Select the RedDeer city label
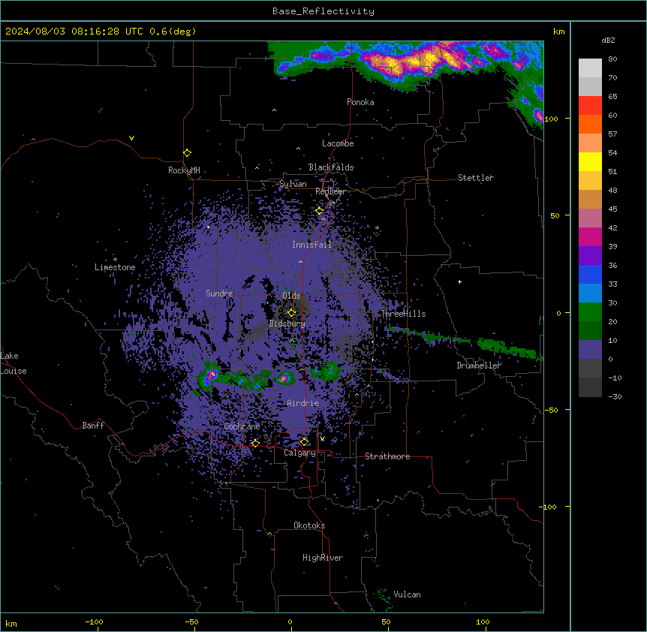 330,191
